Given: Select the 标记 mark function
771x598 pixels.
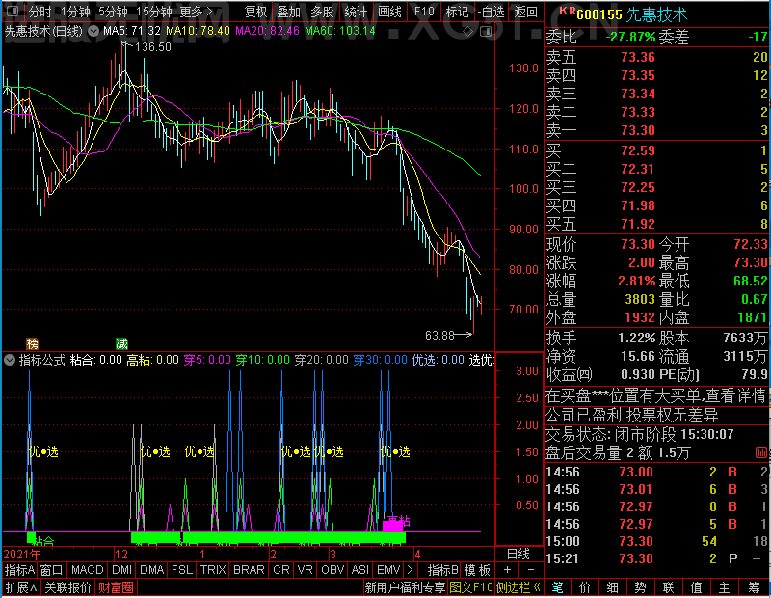Looking at the screenshot, I should click(457, 12).
